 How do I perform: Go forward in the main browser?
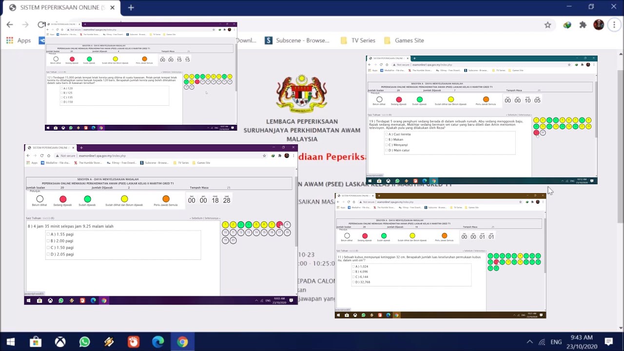click(25, 24)
